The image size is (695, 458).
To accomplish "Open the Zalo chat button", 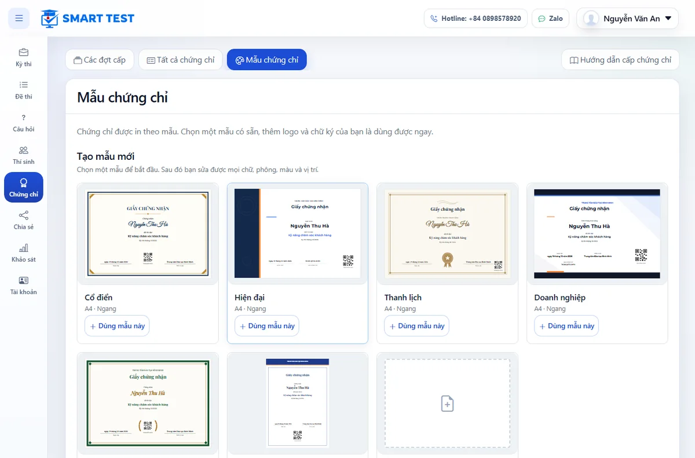I will click(550, 19).
